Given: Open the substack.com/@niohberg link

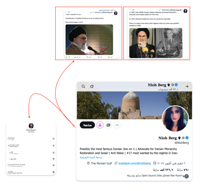Looking at the screenshot, I should pos(135,163).
